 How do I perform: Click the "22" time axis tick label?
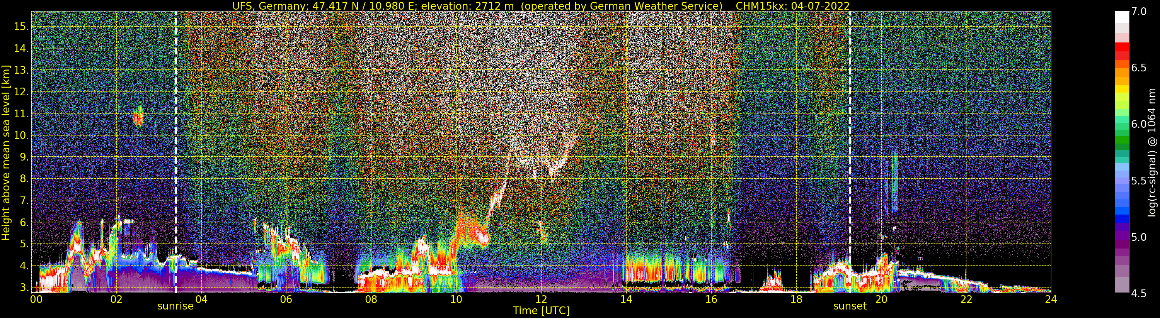coord(966,299)
